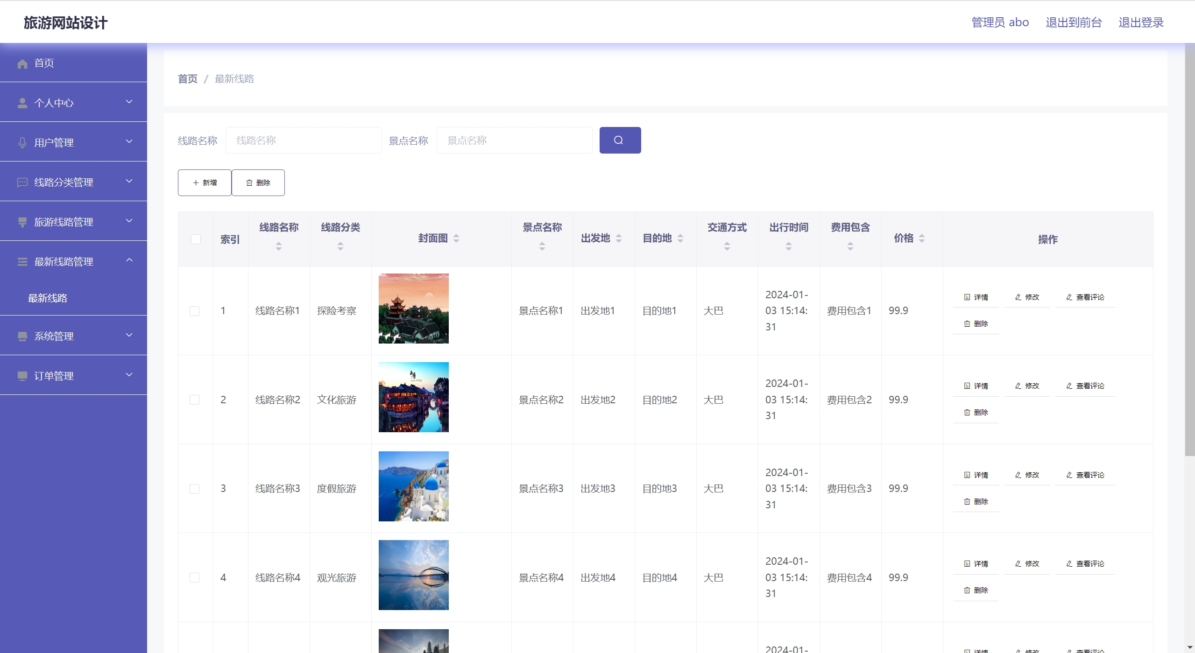Click 退出登录 in top bar
This screenshot has height=653, width=1195.
coord(1140,22)
